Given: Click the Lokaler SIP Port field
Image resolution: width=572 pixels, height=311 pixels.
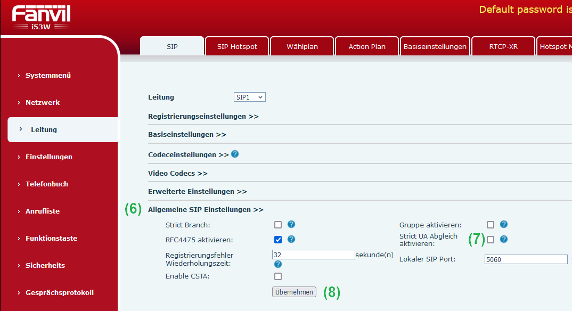Looking at the screenshot, I should [x=526, y=259].
